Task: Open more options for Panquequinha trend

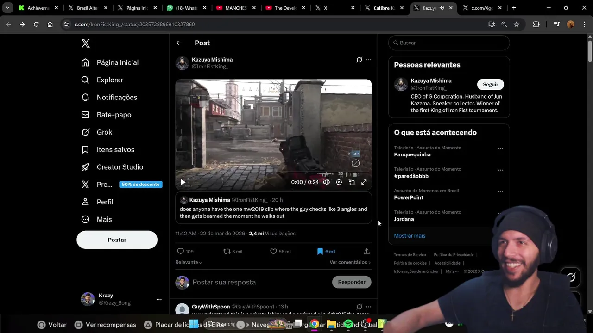Action: point(500,149)
